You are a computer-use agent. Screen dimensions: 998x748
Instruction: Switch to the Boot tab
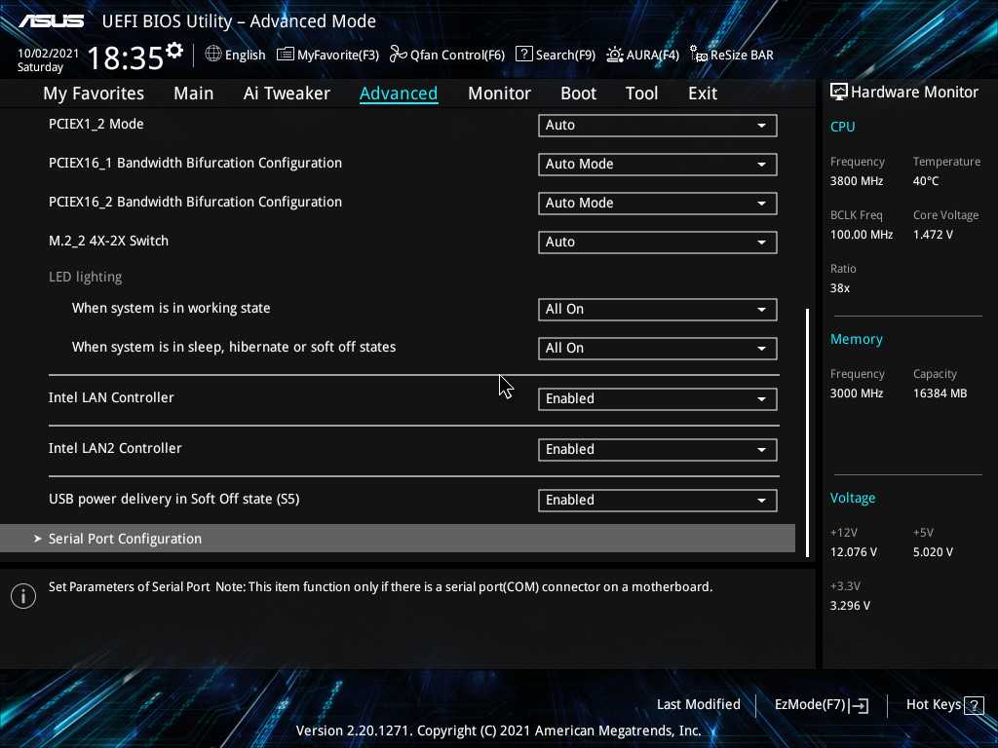click(x=578, y=93)
